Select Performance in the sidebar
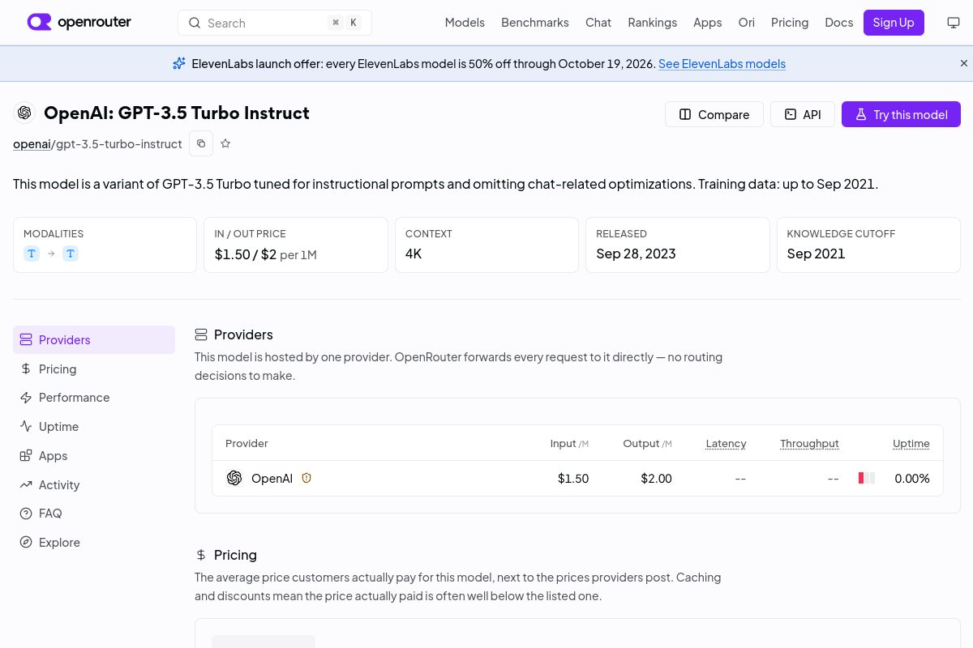973x648 pixels. [94, 398]
